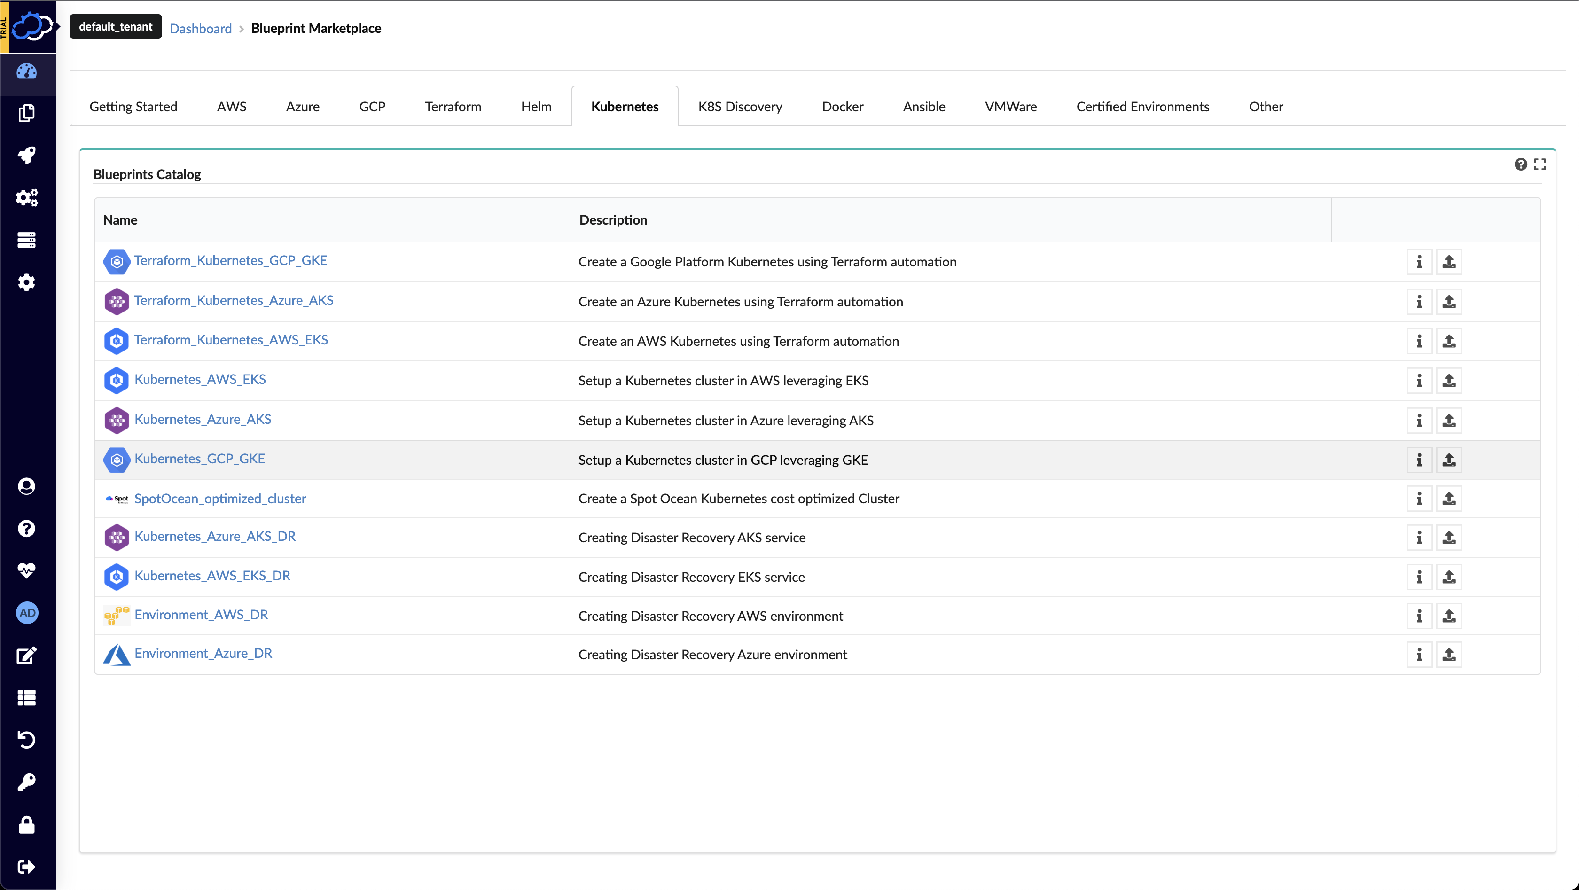Screen dimensions: 1579x890
Task: Show info for Kubernetes_Azure_AKS_DR
Action: point(1419,538)
